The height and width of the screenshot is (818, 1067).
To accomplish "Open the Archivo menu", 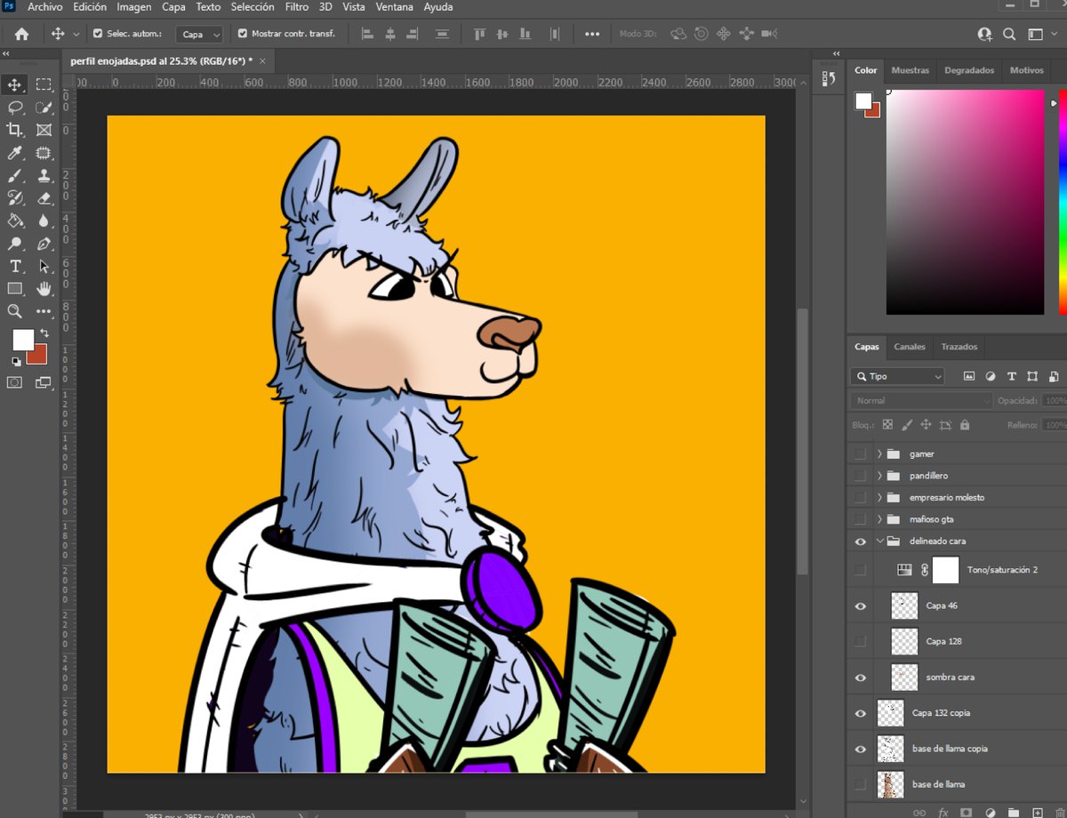I will pos(44,7).
